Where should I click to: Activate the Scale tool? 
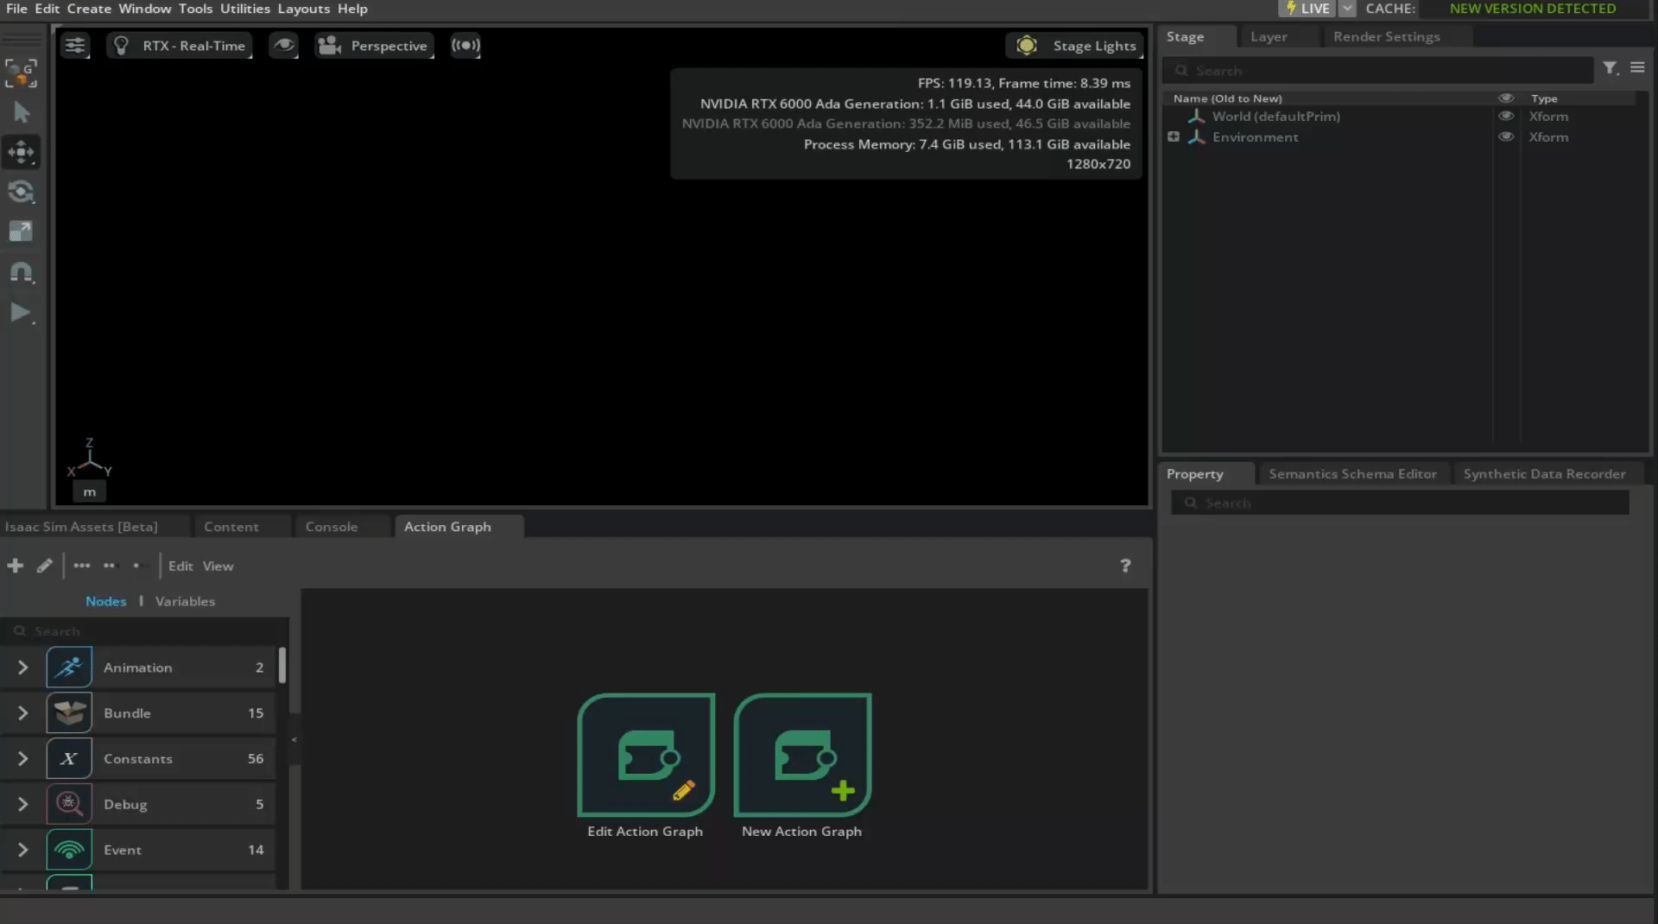click(22, 231)
